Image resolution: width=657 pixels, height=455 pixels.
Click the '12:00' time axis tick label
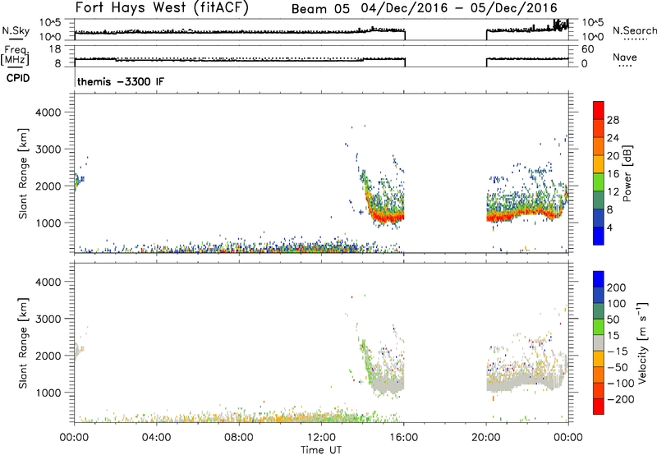coord(321,438)
